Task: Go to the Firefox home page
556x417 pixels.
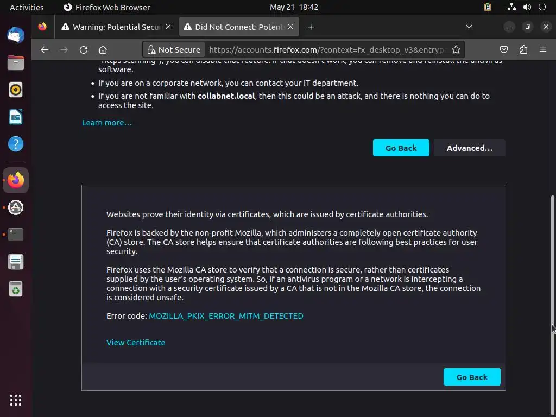Action: pos(103,50)
